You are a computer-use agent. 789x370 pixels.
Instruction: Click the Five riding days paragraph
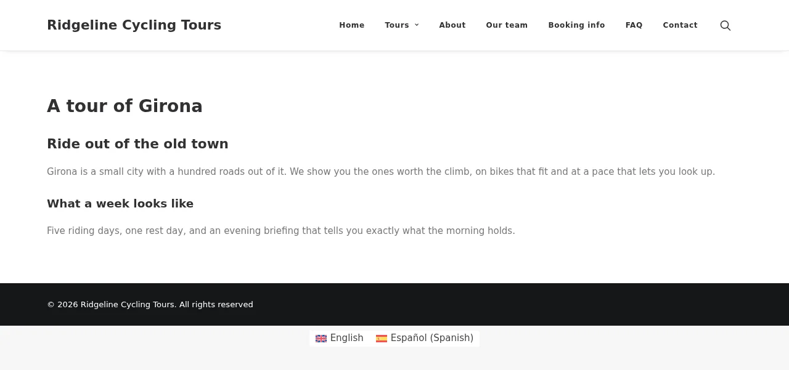281,231
